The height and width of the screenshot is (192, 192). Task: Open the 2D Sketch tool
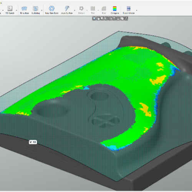point(10,10)
